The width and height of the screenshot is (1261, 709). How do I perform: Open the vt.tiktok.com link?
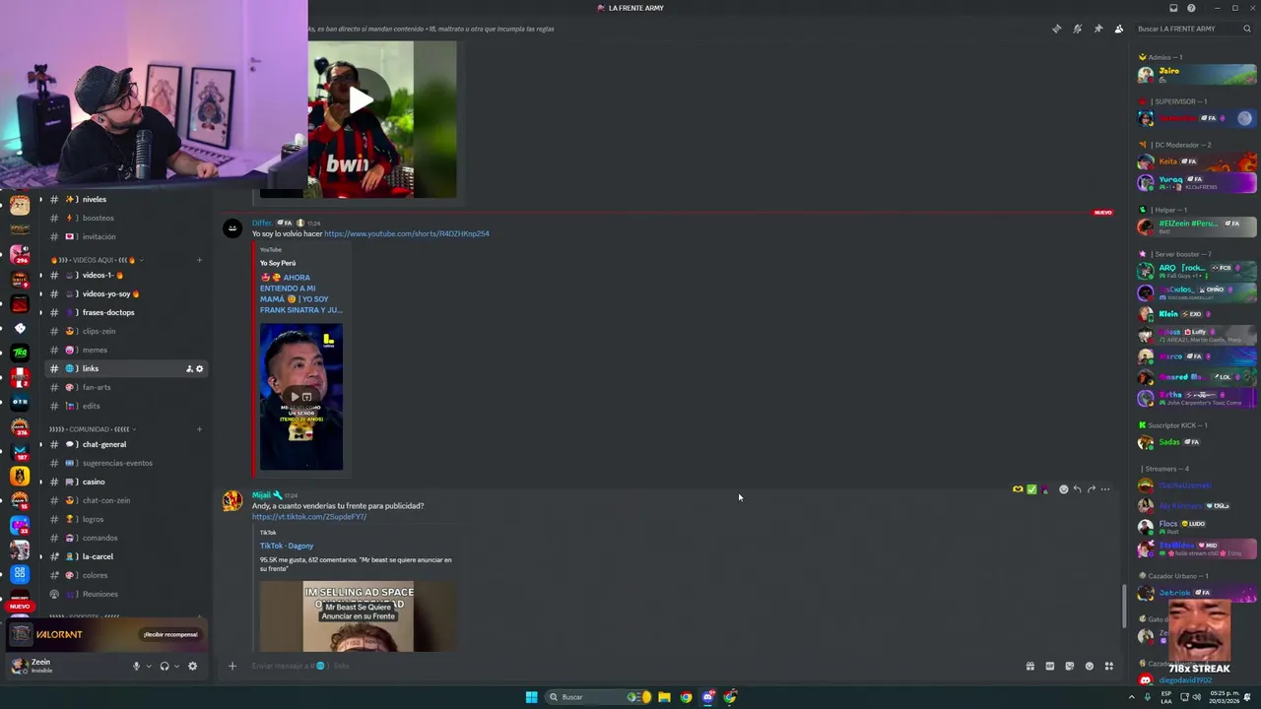[x=309, y=516]
